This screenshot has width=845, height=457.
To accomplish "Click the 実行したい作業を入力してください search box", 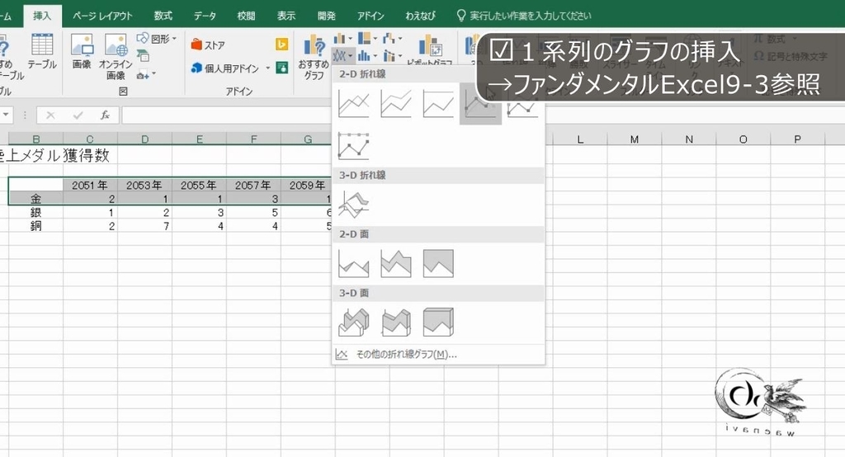I will click(524, 16).
